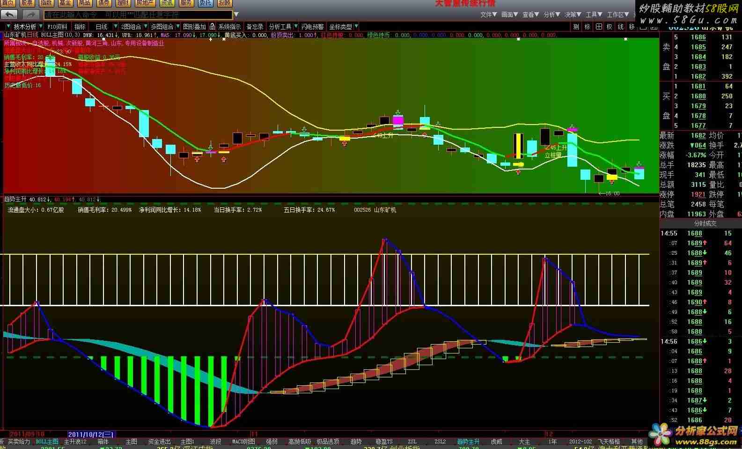This screenshot has width=742, height=449.
Task: Click the 图形叠加 overlay button
Action: click(194, 27)
